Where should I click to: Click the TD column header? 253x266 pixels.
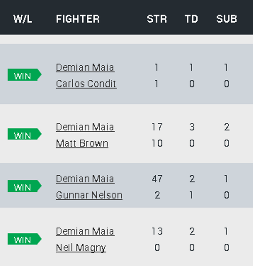[191, 19]
